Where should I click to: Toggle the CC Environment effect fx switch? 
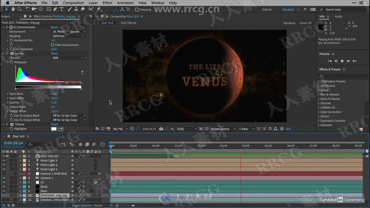click(x=7, y=27)
